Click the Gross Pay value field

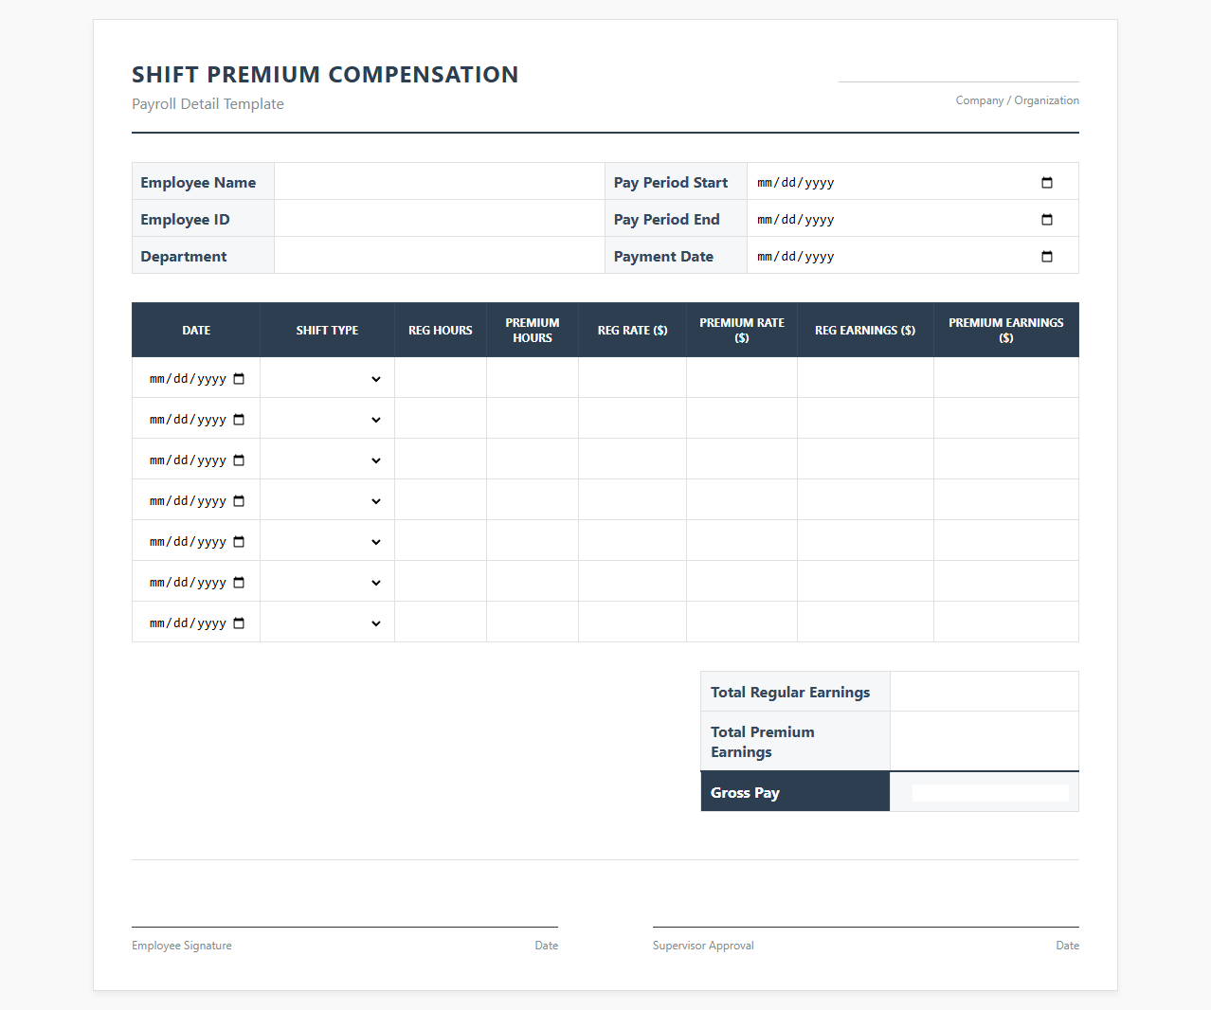point(990,793)
